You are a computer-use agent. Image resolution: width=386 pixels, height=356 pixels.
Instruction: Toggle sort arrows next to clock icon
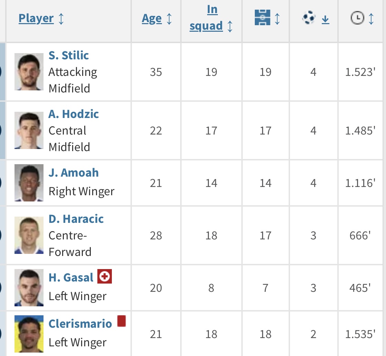pos(371,18)
